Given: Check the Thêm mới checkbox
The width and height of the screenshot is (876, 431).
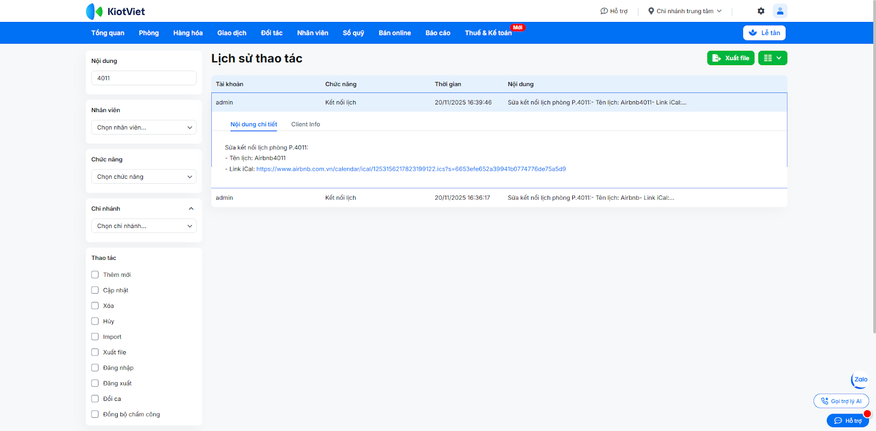Looking at the screenshot, I should coord(95,275).
